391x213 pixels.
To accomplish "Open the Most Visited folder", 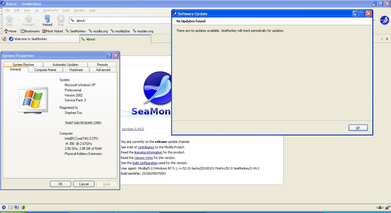I will (52, 31).
